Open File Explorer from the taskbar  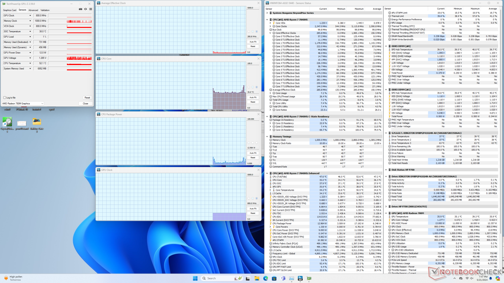pos(257,278)
